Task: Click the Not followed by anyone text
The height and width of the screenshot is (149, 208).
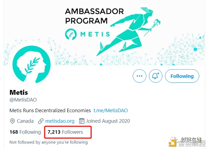Action: 49,142
